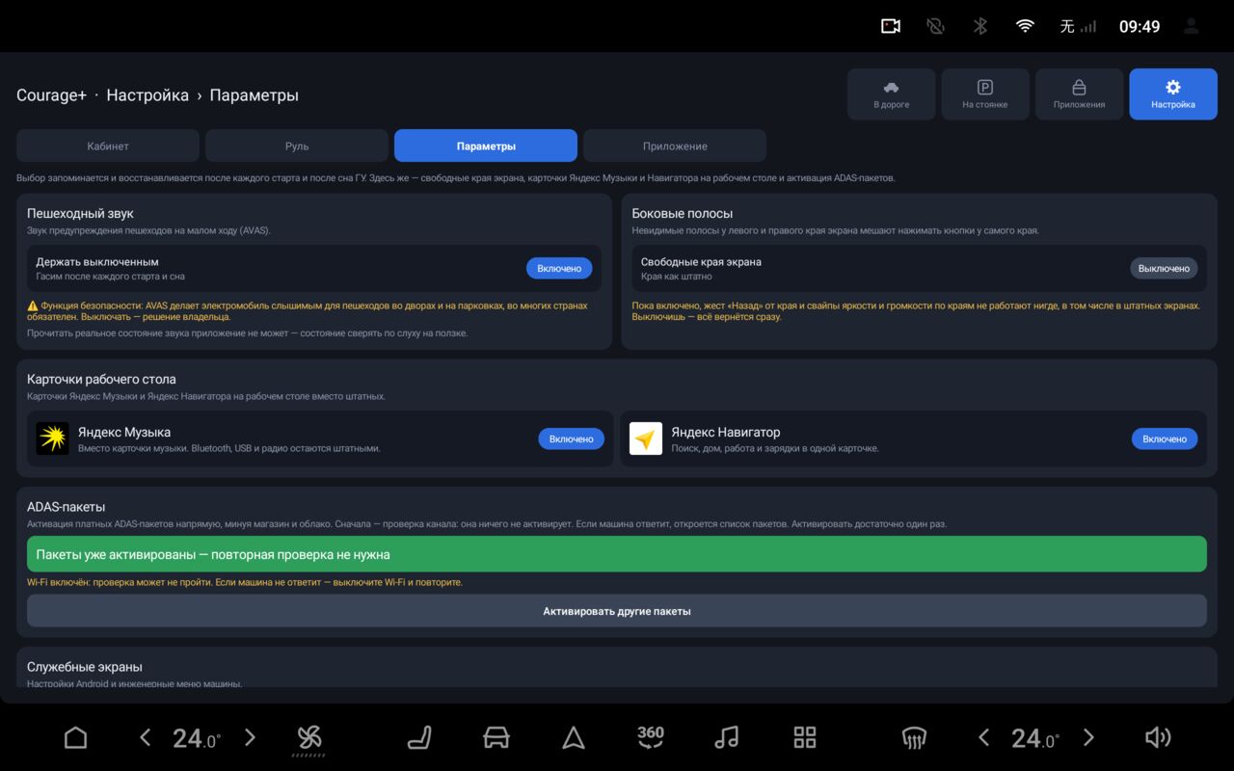Tap the Bluetooth status icon
The height and width of the screenshot is (771, 1234).
pyautogui.click(x=980, y=26)
